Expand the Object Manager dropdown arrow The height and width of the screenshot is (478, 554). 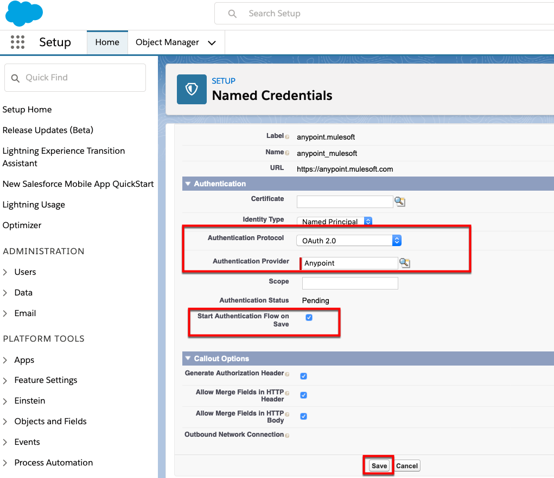[x=212, y=43]
